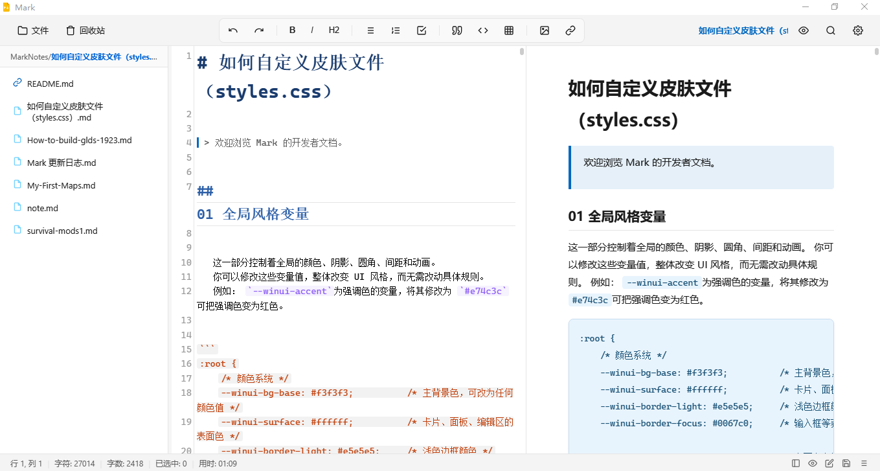Toggle preview mode eye in status bar
The image size is (880, 471).
[813, 463]
